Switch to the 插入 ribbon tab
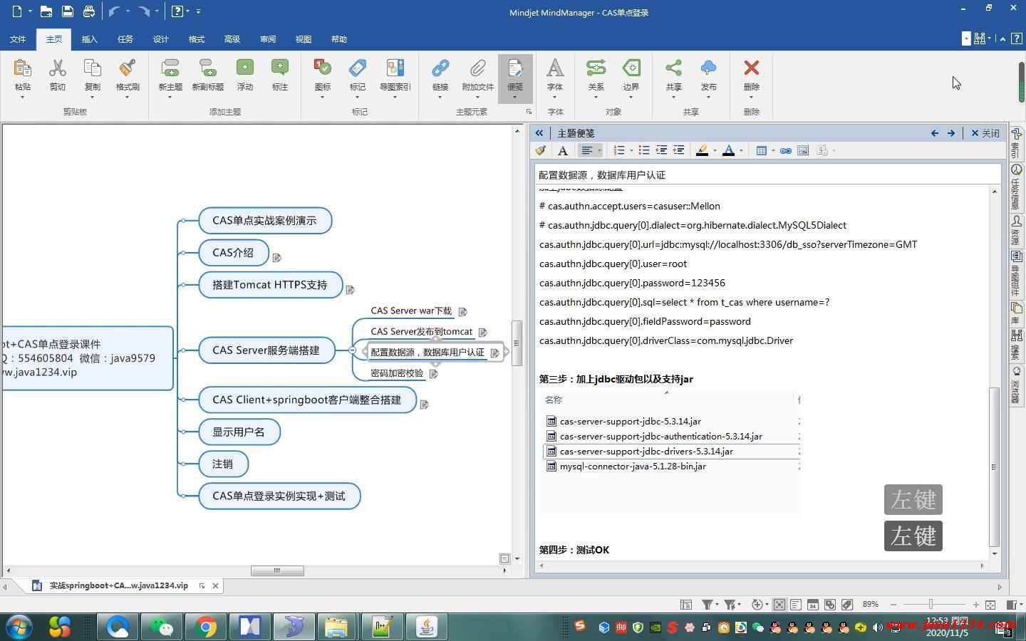 (x=90, y=39)
